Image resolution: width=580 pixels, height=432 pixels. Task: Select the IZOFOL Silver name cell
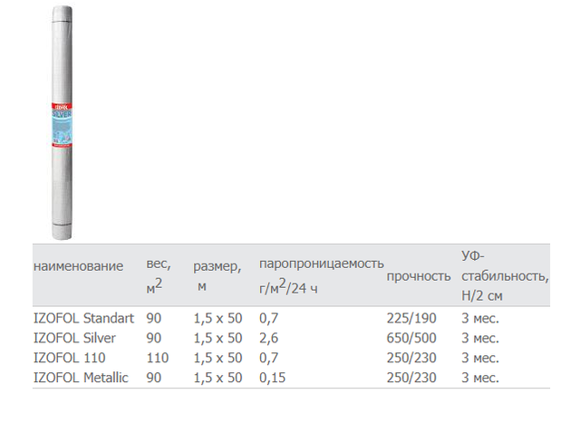[x=74, y=338]
